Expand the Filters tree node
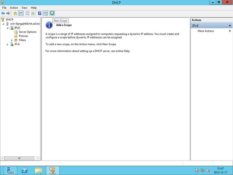Viewport: 233px width, 175px height. click(12, 40)
